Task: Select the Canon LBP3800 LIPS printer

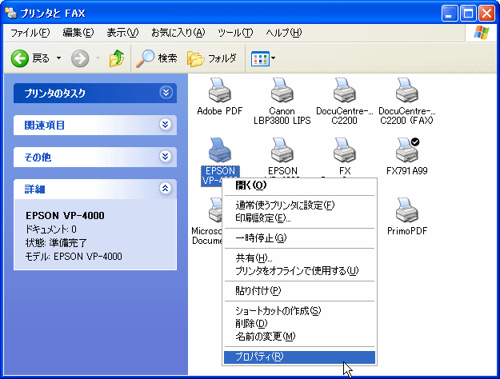Action: click(x=282, y=90)
